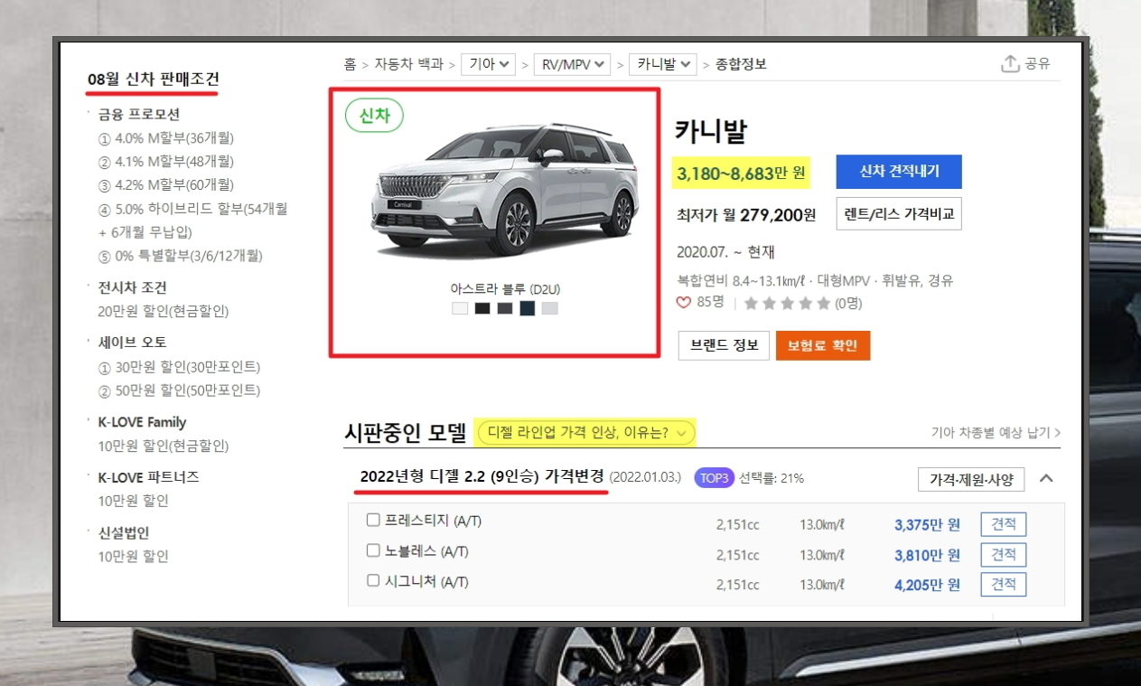Select the dark gray color swatch
This screenshot has height=686, width=1141.
click(x=505, y=308)
